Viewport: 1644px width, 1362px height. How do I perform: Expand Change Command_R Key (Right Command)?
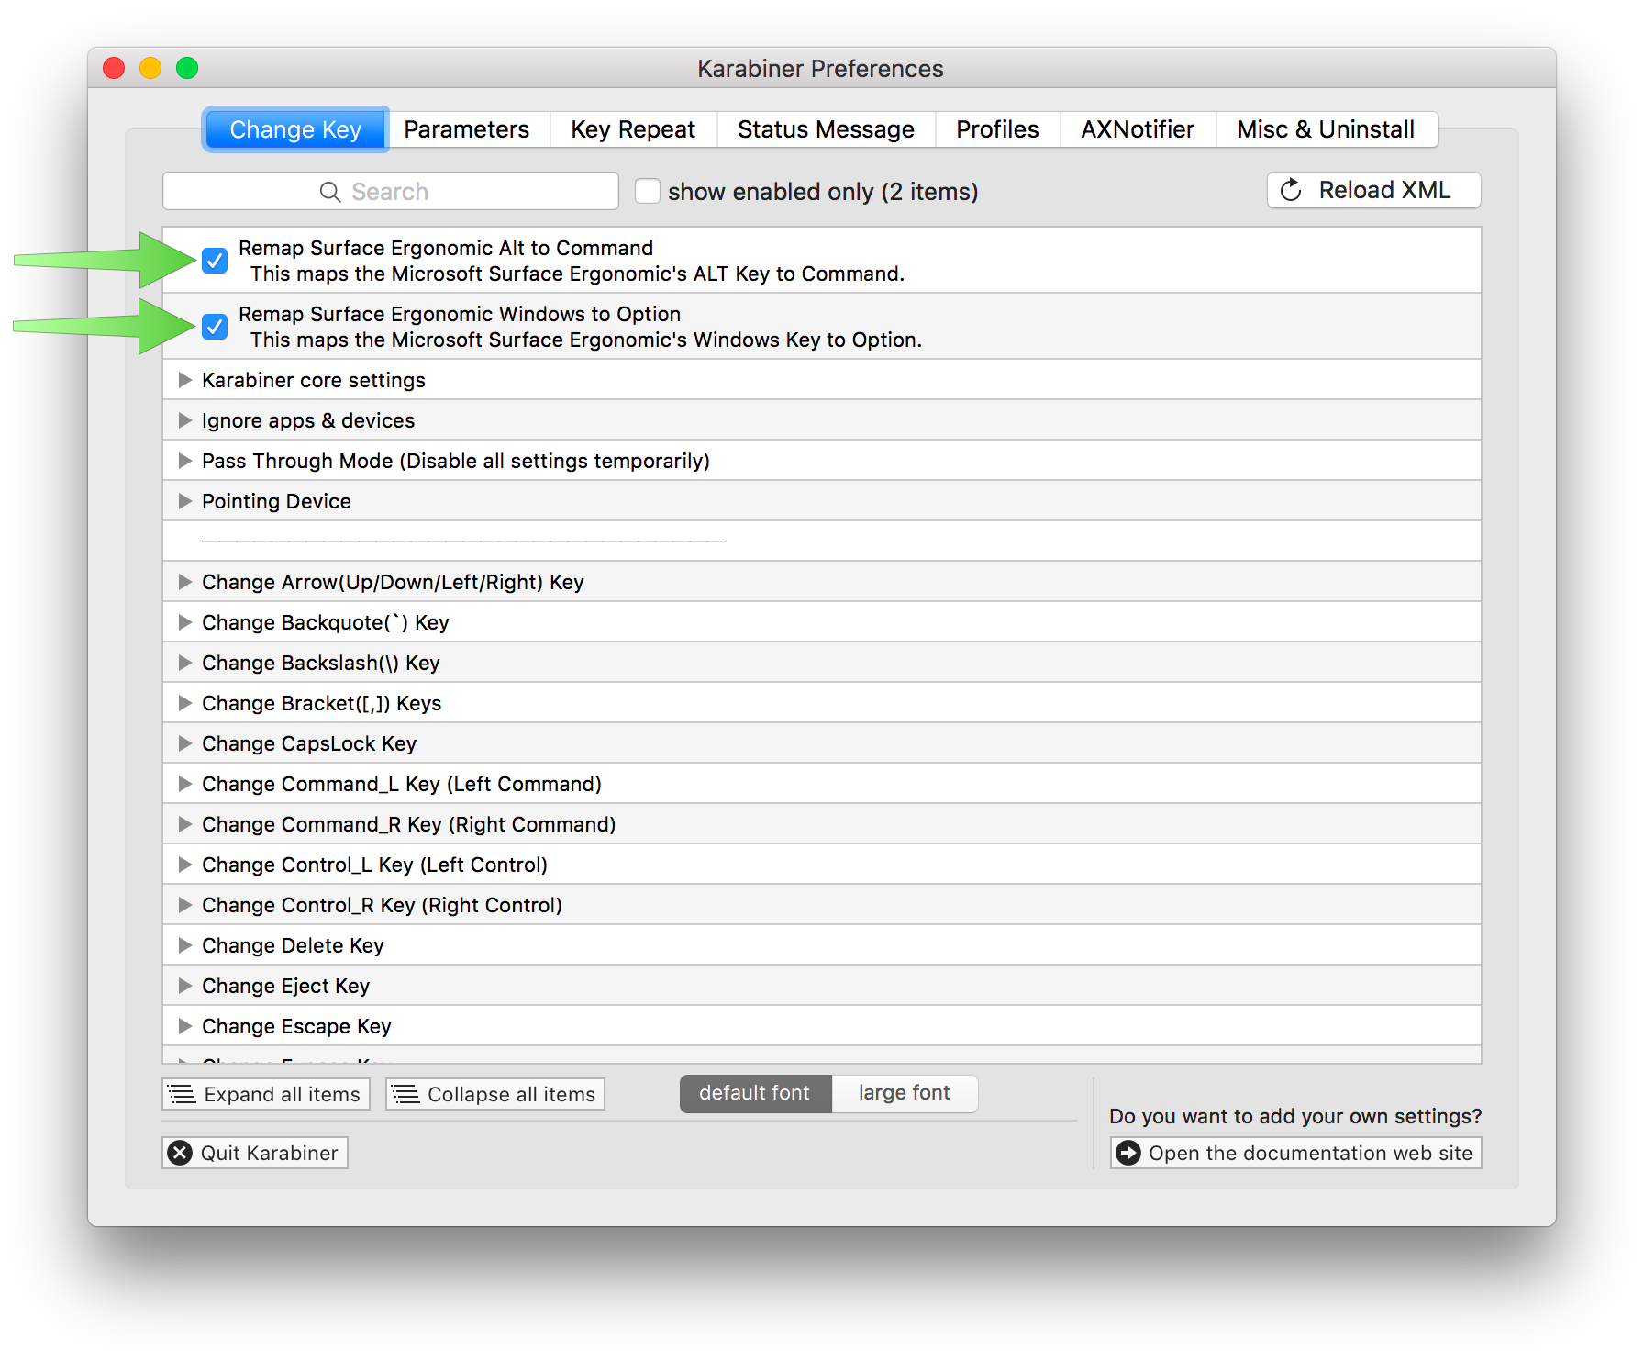[x=184, y=824]
